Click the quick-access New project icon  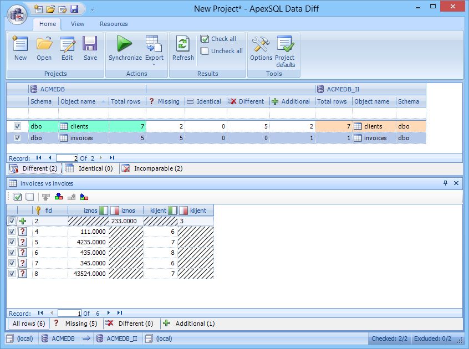(x=38, y=9)
